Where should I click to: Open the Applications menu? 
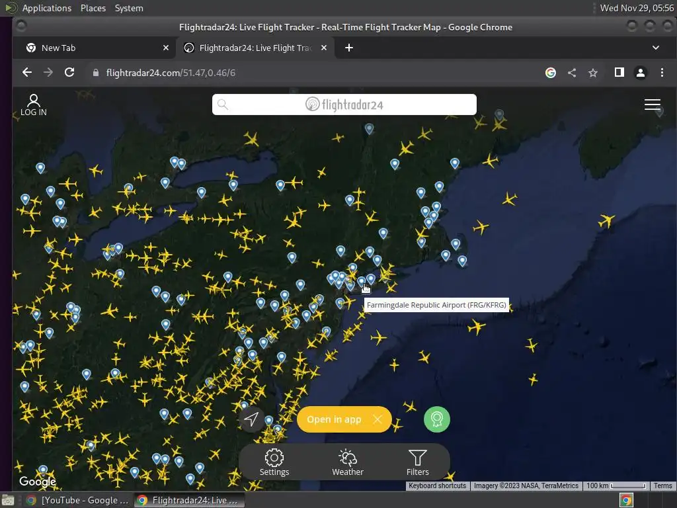(x=47, y=8)
